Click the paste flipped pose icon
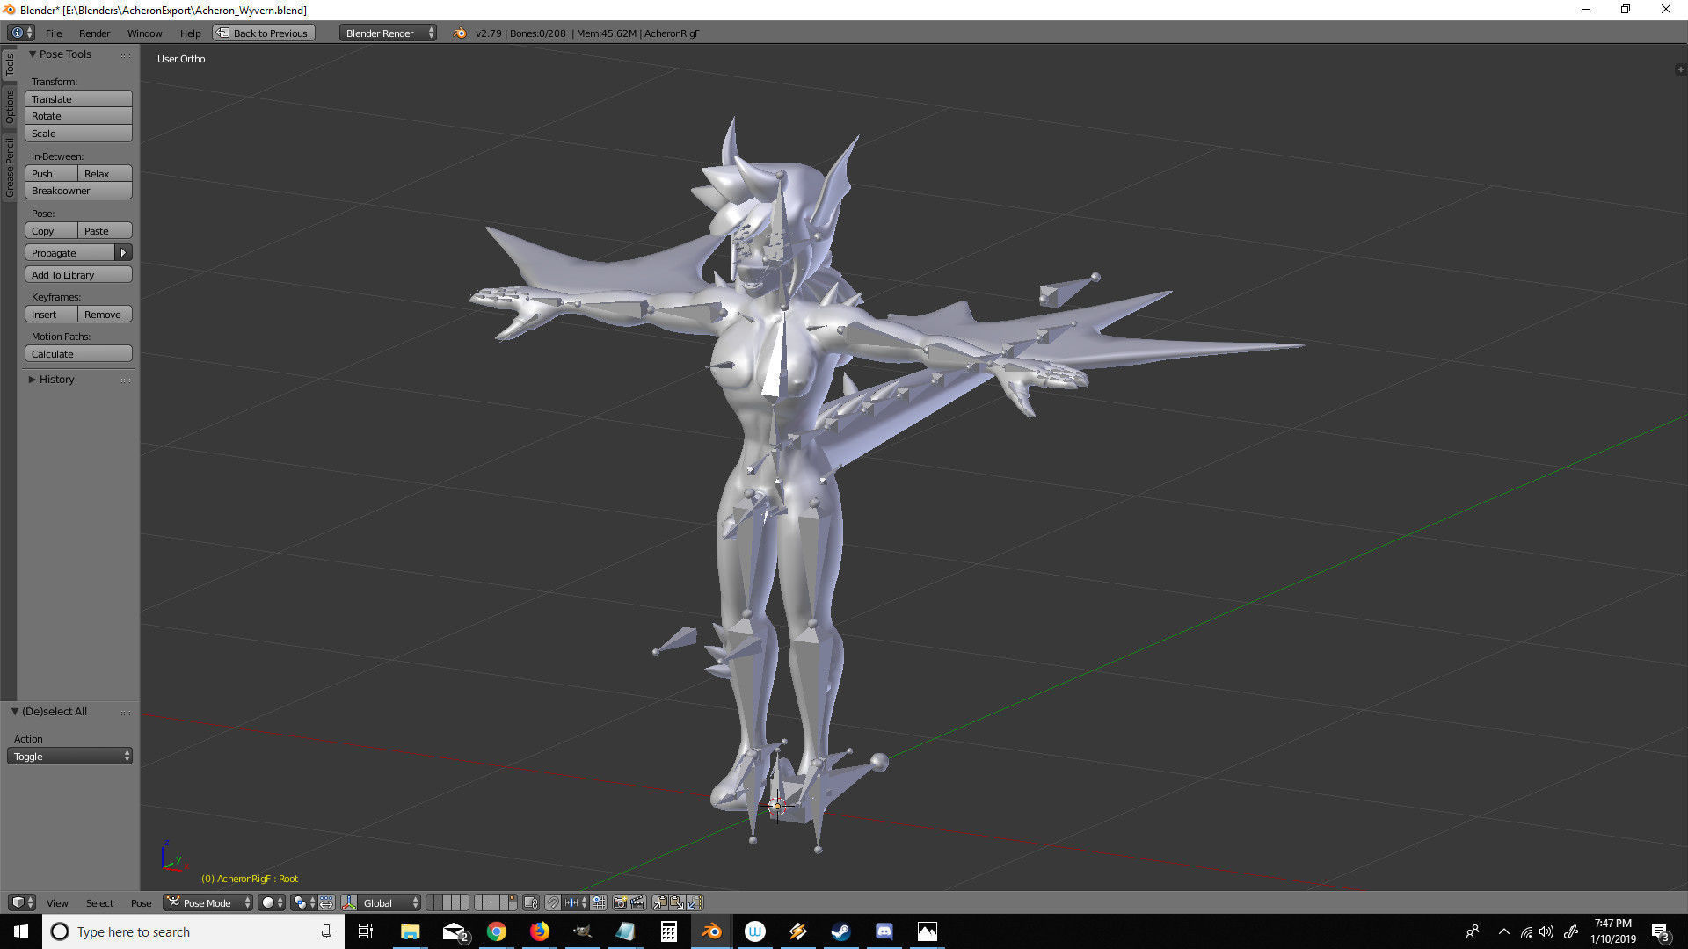The width and height of the screenshot is (1688, 949). [x=695, y=902]
